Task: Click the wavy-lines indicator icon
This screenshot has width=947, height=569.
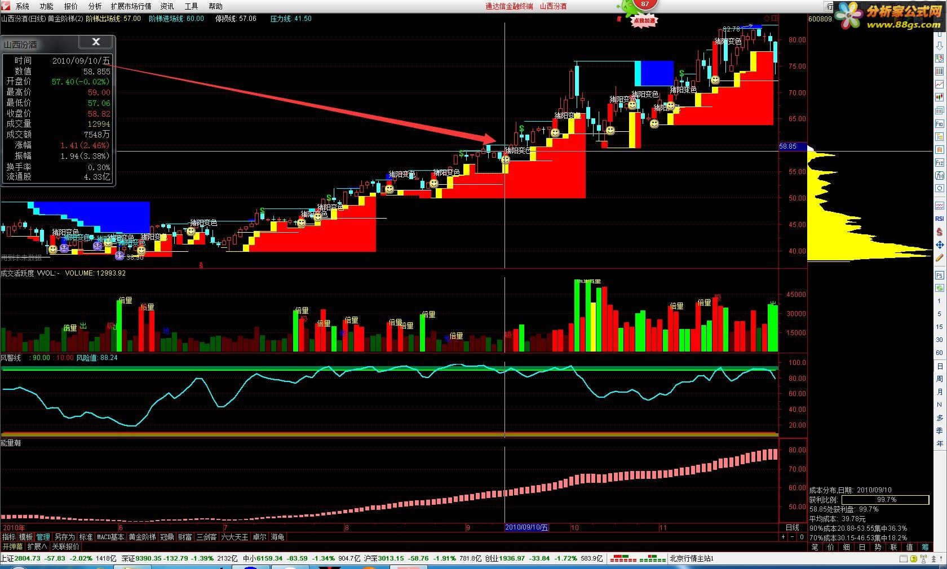Action: tap(940, 206)
